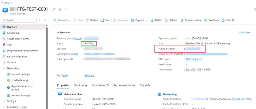Click the Capture toolbar button

click(138, 20)
